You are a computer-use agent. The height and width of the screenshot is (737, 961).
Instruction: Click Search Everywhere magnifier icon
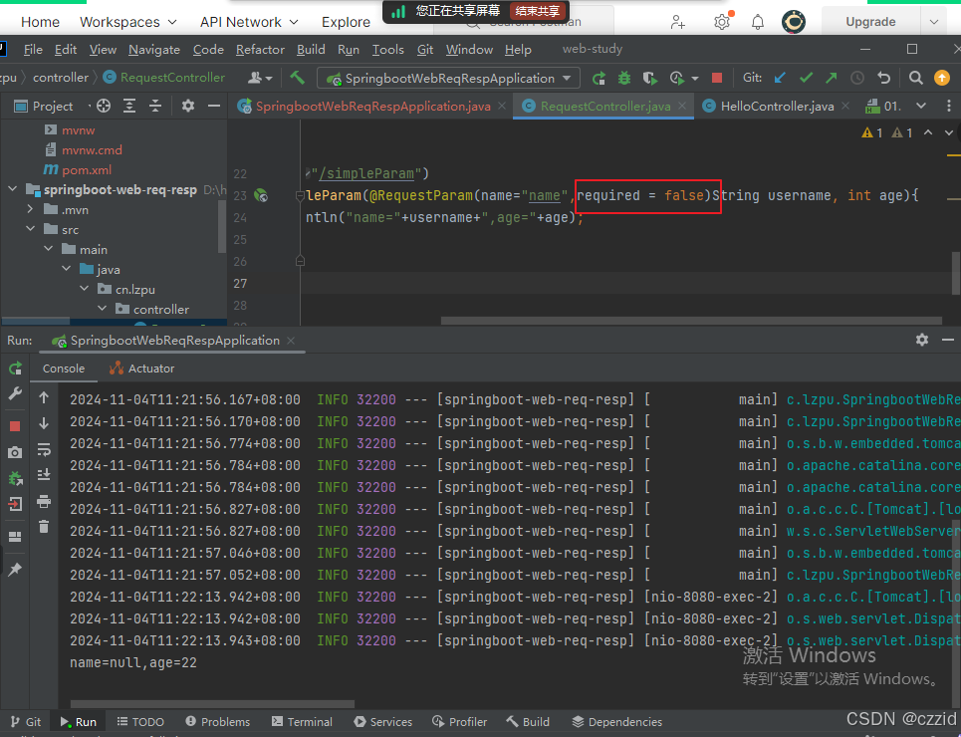pyautogui.click(x=915, y=78)
